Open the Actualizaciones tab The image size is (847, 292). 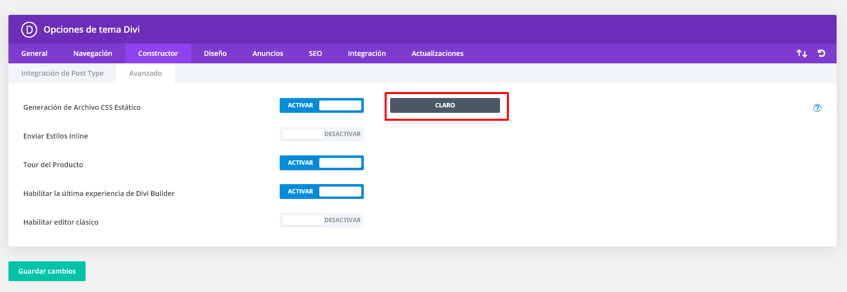(x=438, y=53)
